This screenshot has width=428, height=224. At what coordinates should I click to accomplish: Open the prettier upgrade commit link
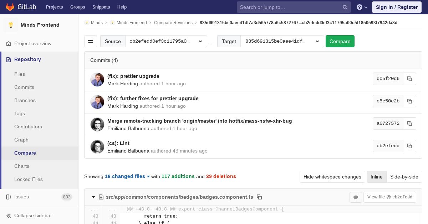click(x=133, y=76)
